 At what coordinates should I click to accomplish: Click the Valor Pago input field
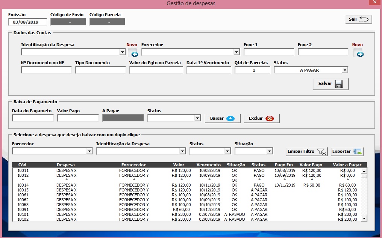click(x=78, y=118)
